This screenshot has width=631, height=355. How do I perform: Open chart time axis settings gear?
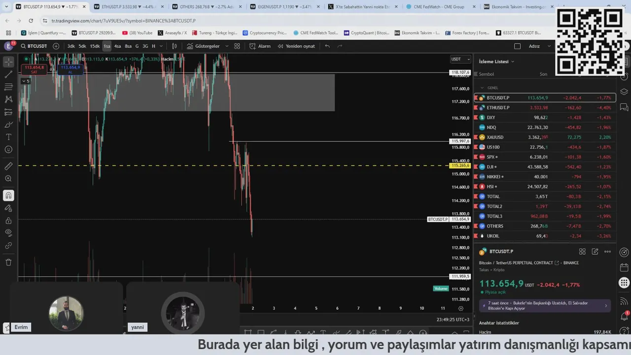coord(461,308)
